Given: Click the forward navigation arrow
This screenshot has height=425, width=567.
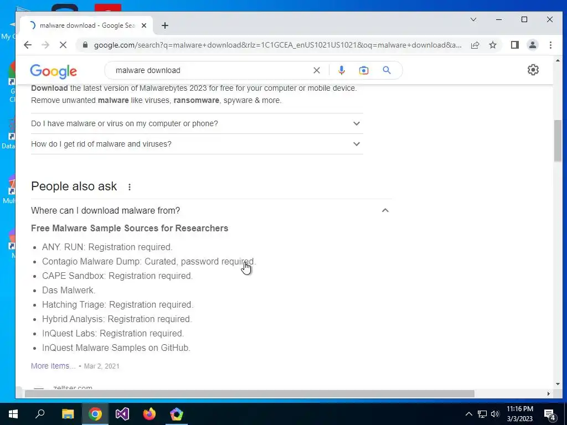Looking at the screenshot, I should 45,45.
